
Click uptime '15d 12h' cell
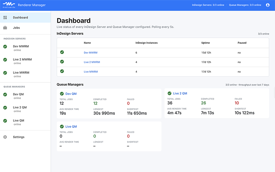pyautogui.click(x=206, y=53)
